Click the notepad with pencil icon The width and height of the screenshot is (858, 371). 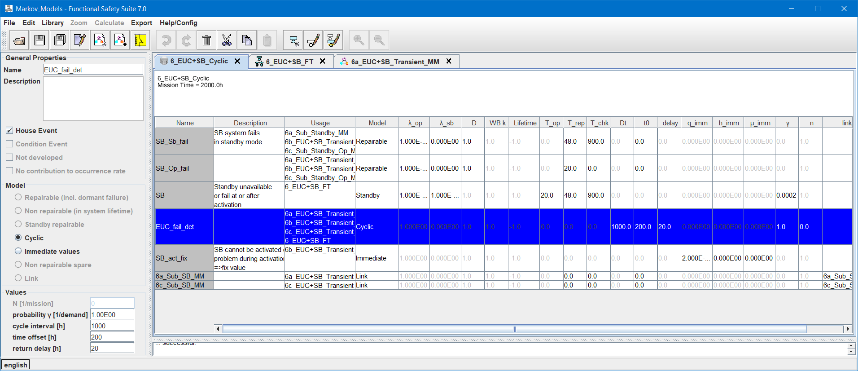pyautogui.click(x=80, y=40)
